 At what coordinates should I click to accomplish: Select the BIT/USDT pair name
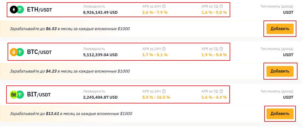[x=39, y=95]
